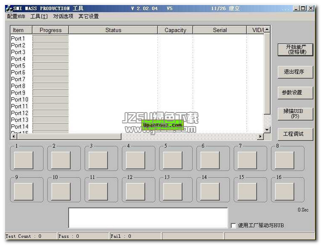Select the Port 5 row
Image resolution: width=321 pixels, height=245 pixels.
(137, 66)
